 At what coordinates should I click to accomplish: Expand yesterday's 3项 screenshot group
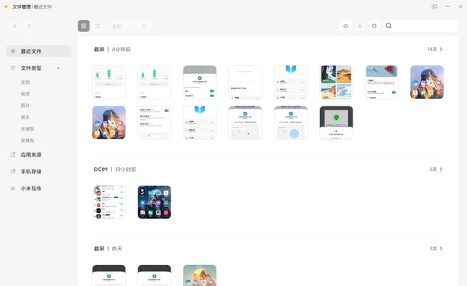(x=436, y=249)
